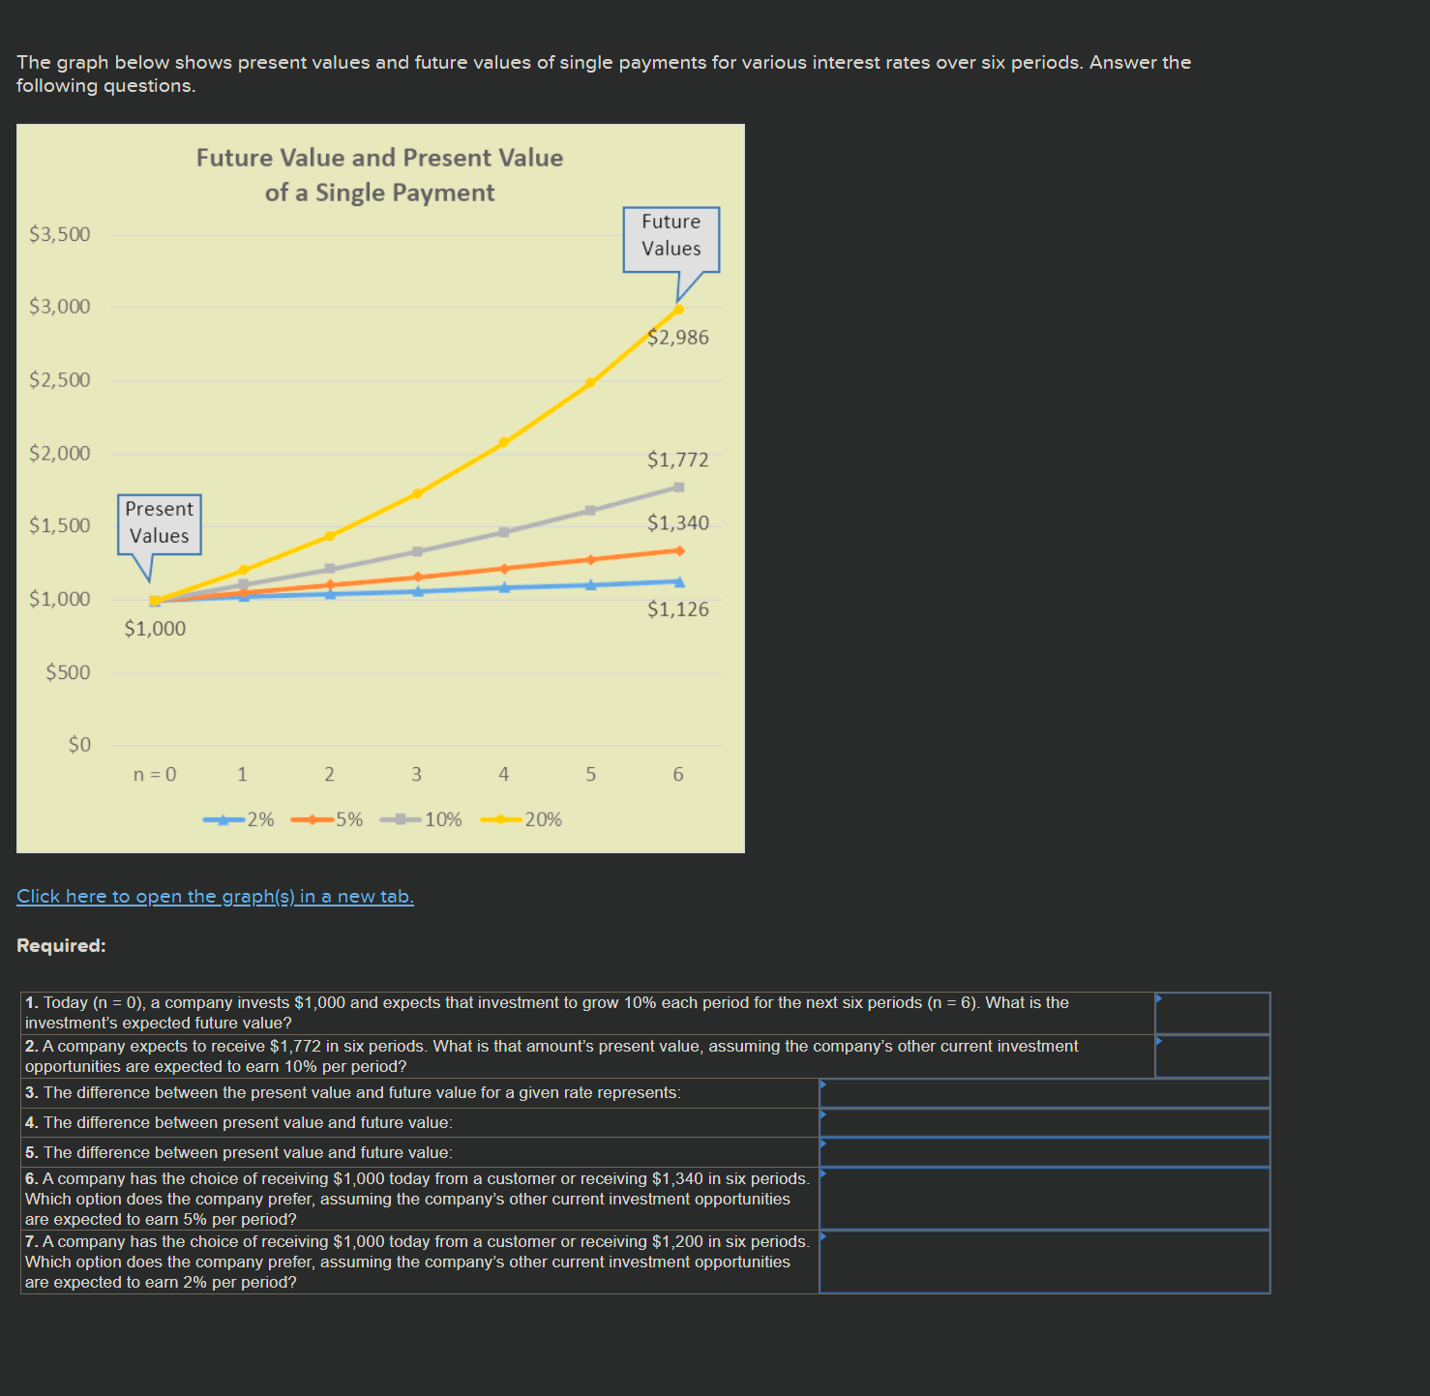Screen dimensions: 1430x1396
Task: Expand the answer dropdown for question 3
Action: (1043, 1091)
